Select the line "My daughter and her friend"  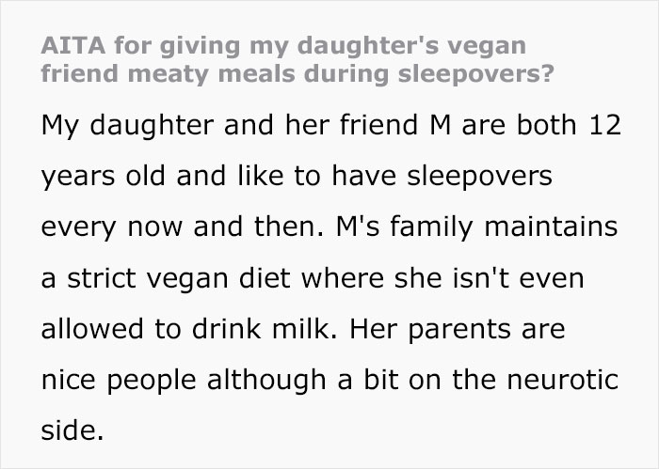coord(230,125)
